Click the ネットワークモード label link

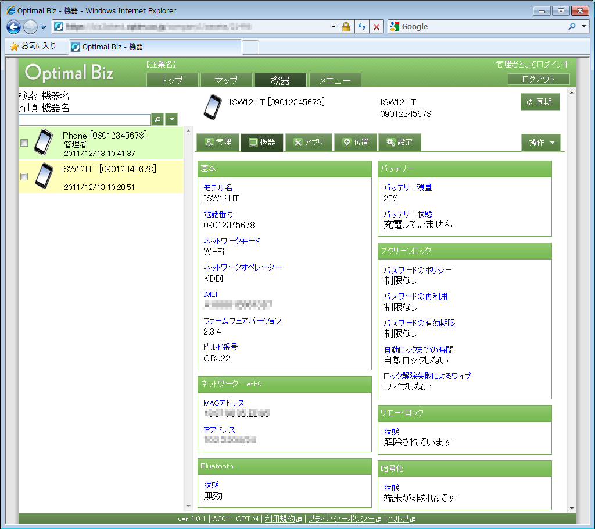232,241
